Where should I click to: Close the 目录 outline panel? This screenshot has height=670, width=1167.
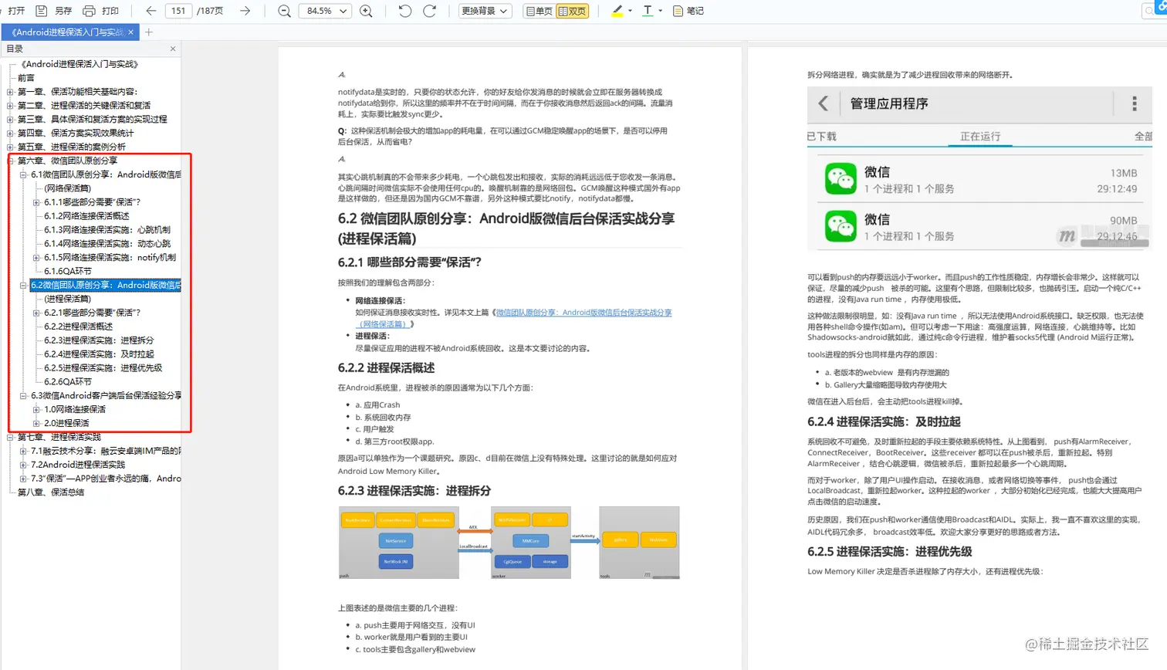173,49
